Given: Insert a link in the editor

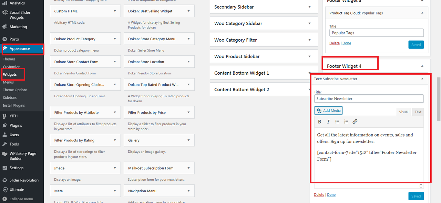Looking at the screenshot, I should point(355,121).
